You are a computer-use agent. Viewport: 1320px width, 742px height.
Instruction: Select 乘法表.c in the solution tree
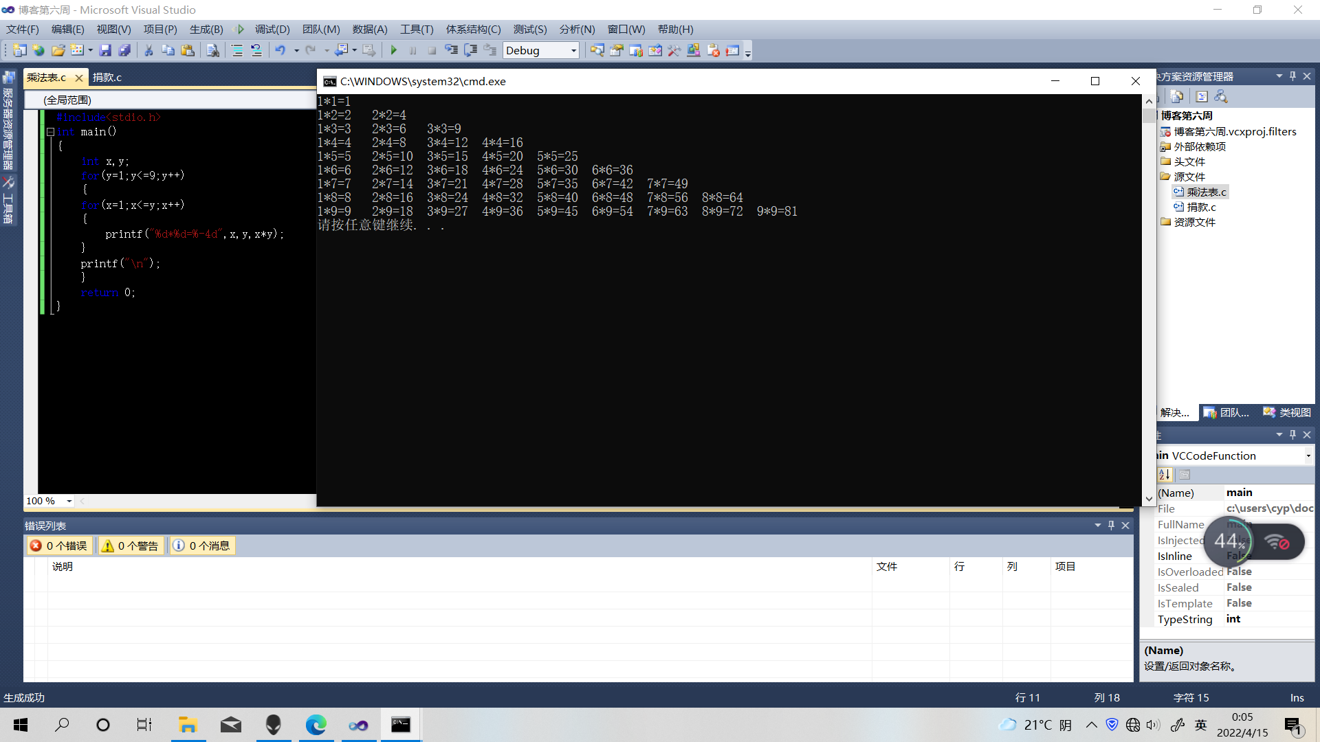pos(1206,192)
